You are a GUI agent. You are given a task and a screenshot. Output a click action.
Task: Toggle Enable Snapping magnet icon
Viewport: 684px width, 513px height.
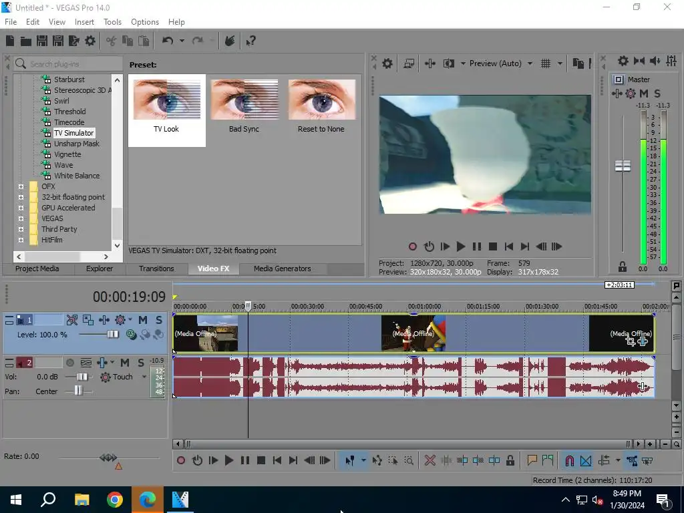569,460
